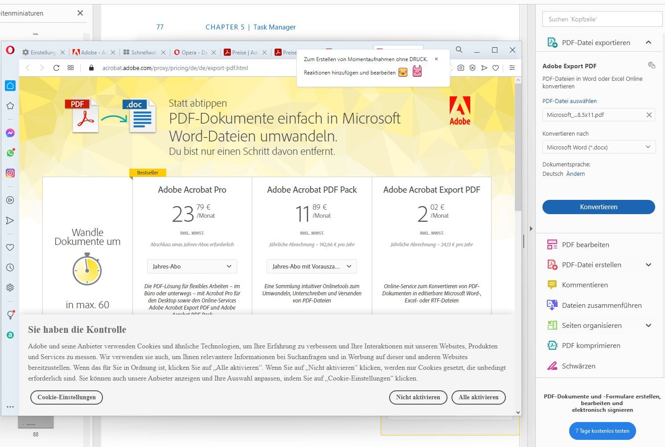Click Alle aktivieren cookie button

(x=479, y=397)
